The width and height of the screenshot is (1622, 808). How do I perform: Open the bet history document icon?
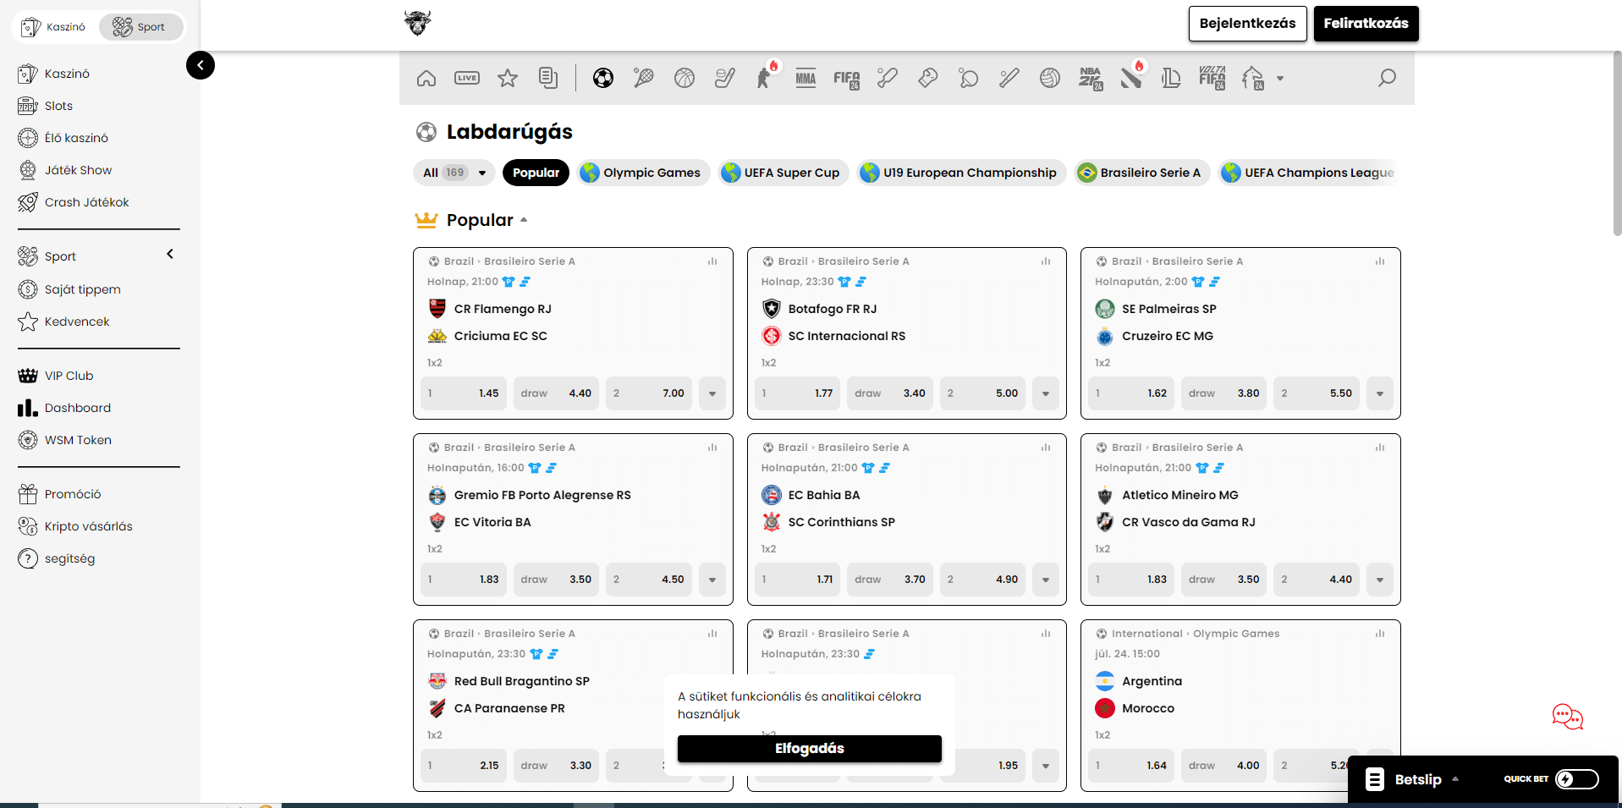(548, 79)
